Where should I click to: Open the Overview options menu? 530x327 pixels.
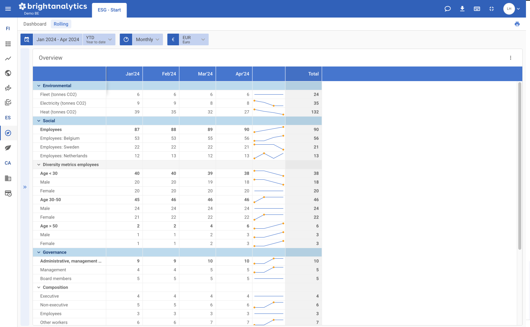[x=511, y=57]
